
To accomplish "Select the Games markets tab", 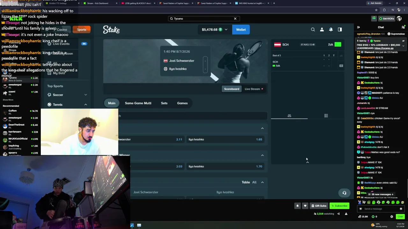I will pyautogui.click(x=182, y=103).
